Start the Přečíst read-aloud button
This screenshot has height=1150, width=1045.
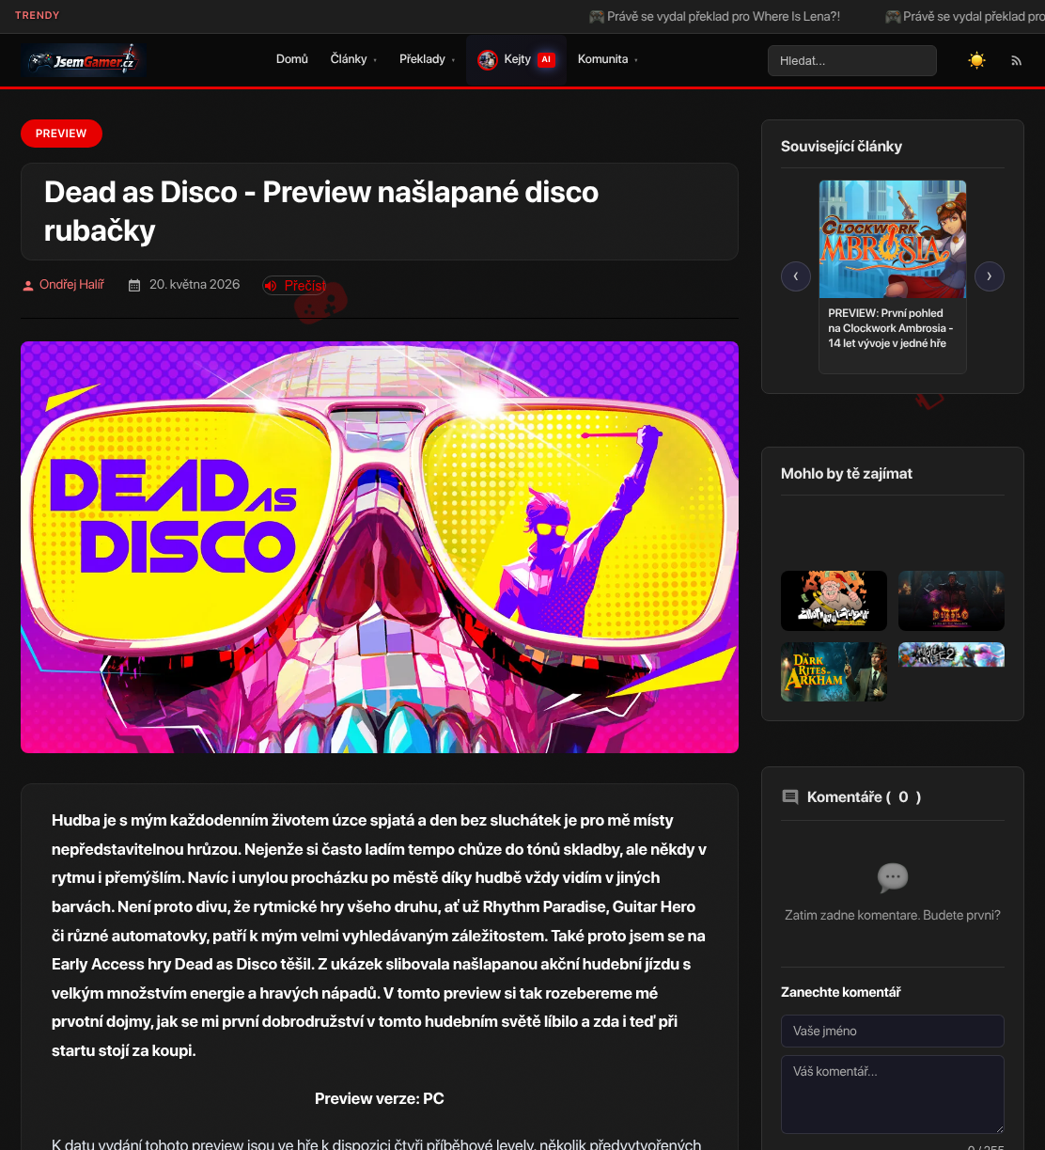294,285
